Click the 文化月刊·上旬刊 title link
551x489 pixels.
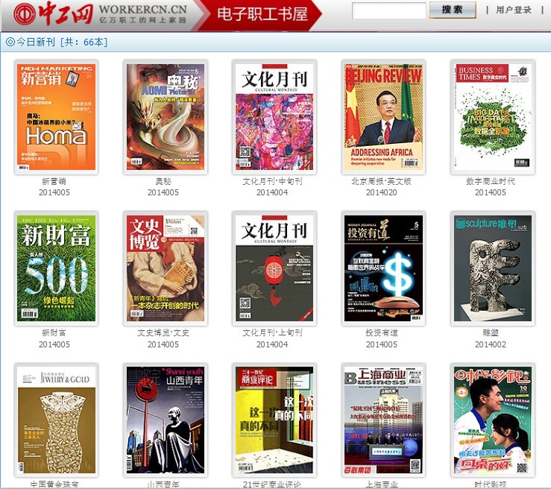pyautogui.click(x=272, y=332)
